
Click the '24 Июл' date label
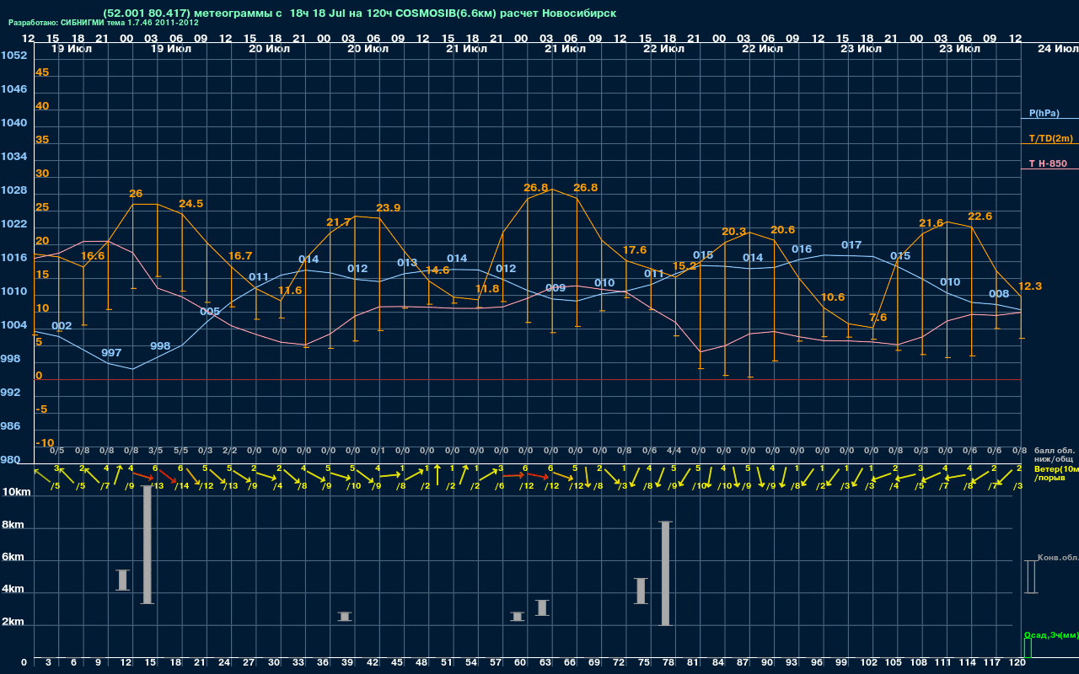(1056, 49)
